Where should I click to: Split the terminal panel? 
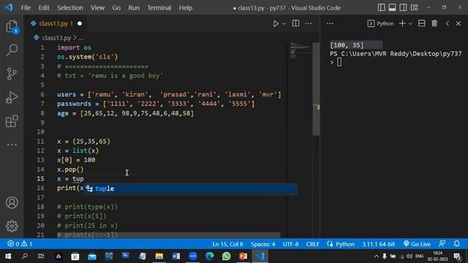tap(421, 23)
